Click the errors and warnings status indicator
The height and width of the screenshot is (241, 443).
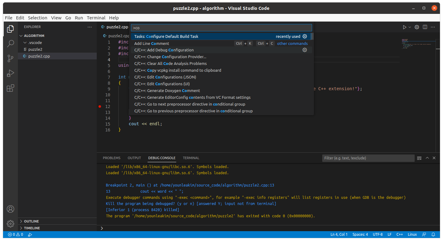15,235
